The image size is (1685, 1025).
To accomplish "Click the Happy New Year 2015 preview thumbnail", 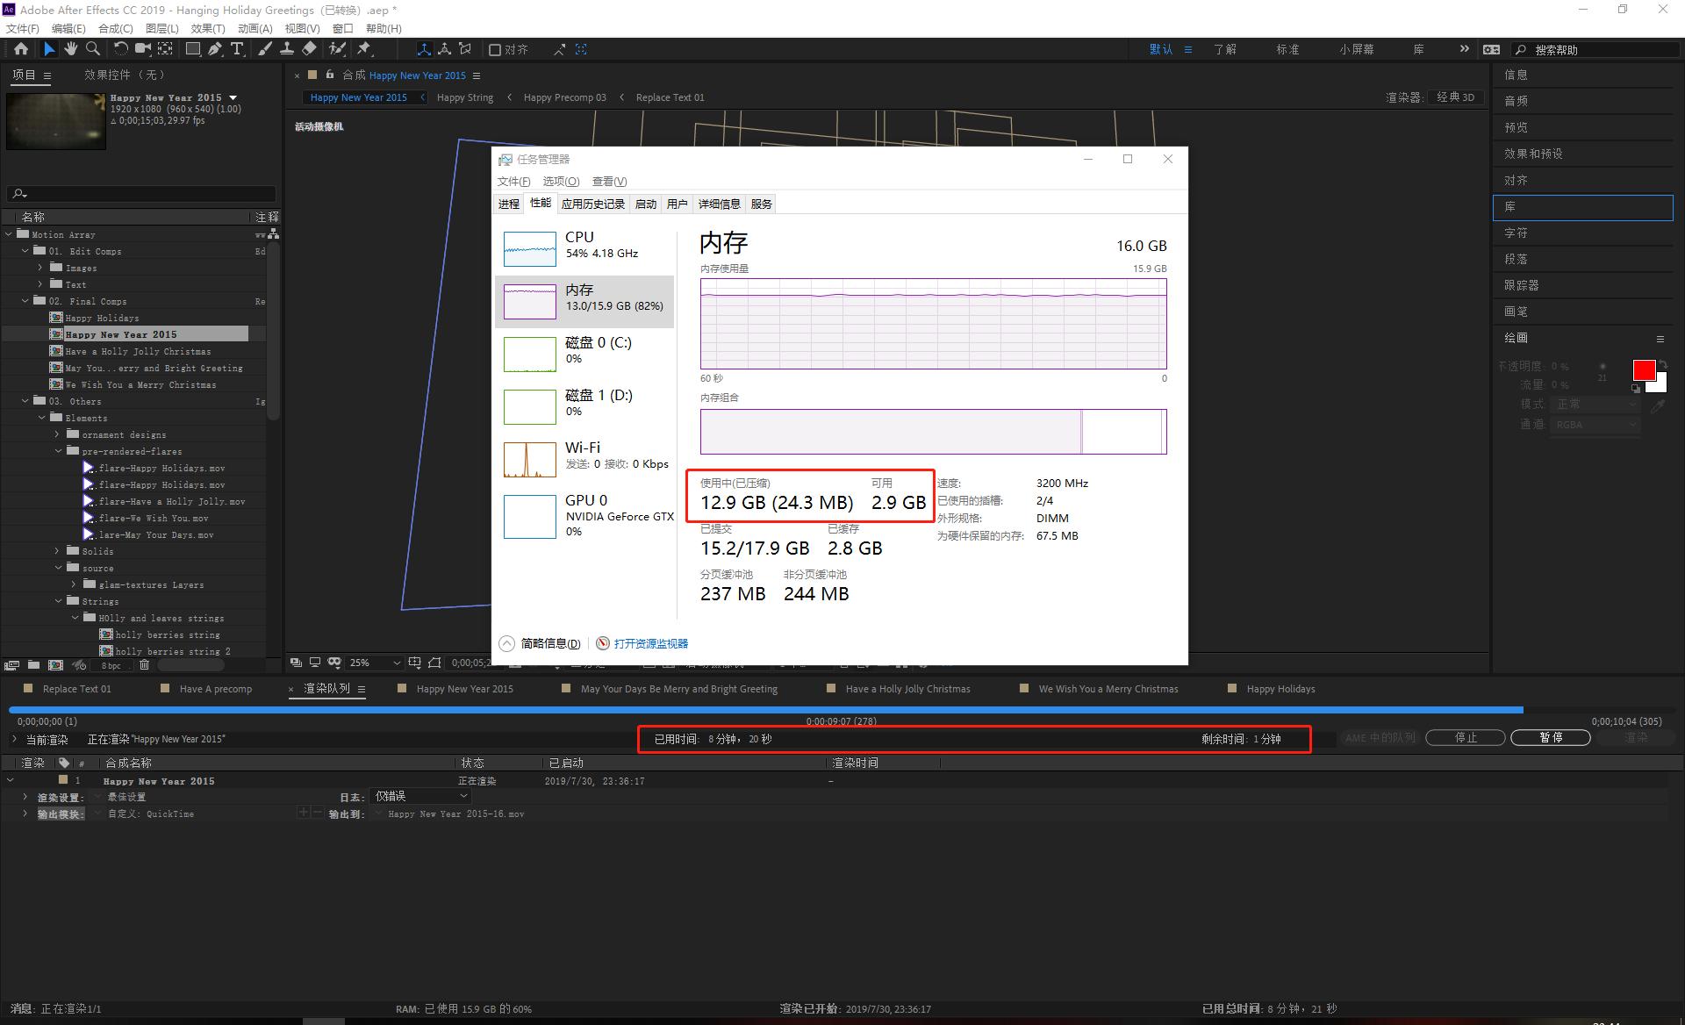I will (x=56, y=121).
